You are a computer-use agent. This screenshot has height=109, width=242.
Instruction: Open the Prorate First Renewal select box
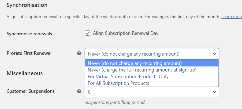152,54
